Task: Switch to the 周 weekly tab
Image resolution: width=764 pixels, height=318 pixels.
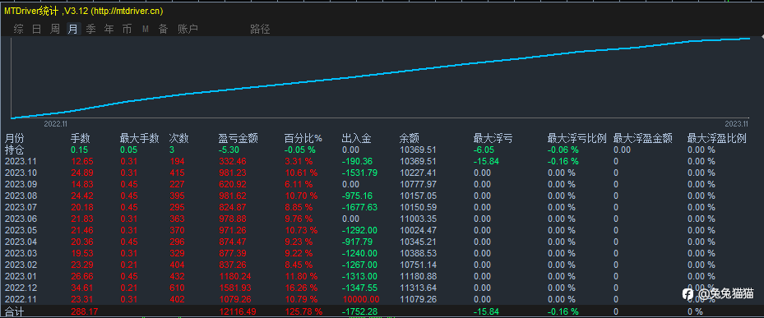Action: pos(55,30)
